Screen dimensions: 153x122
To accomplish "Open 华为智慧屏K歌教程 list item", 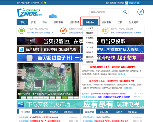I will click(44, 117).
